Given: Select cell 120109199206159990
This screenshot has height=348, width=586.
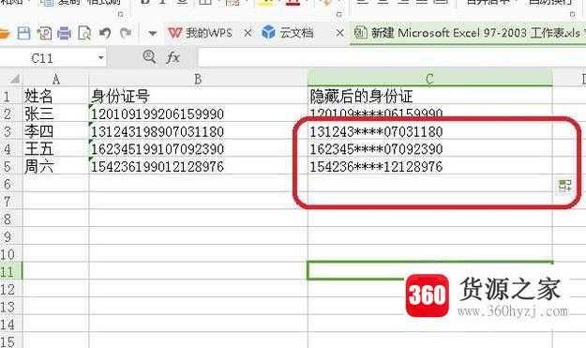Looking at the screenshot, I should pos(198,113).
